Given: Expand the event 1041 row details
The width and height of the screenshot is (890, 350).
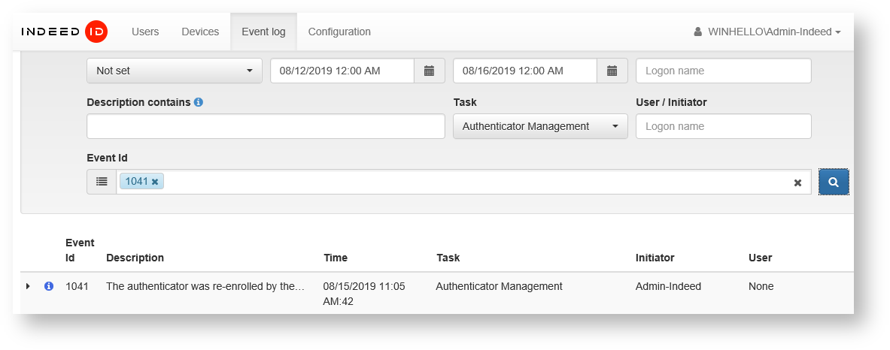Looking at the screenshot, I should tap(28, 286).
